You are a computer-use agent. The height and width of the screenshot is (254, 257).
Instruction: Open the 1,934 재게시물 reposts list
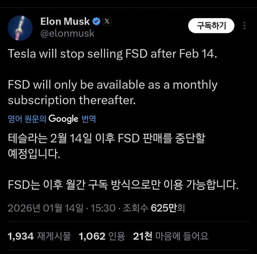pyautogui.click(x=39, y=236)
